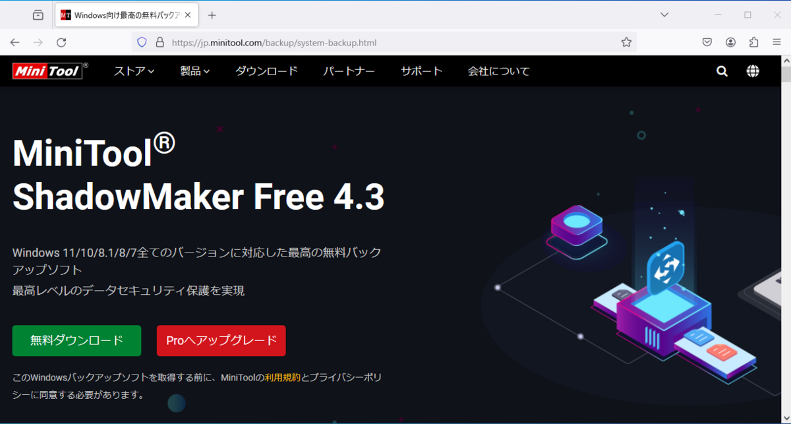Viewport: 791px width, 424px height.
Task: Expand the 製品 dropdown menu
Action: [x=195, y=71]
